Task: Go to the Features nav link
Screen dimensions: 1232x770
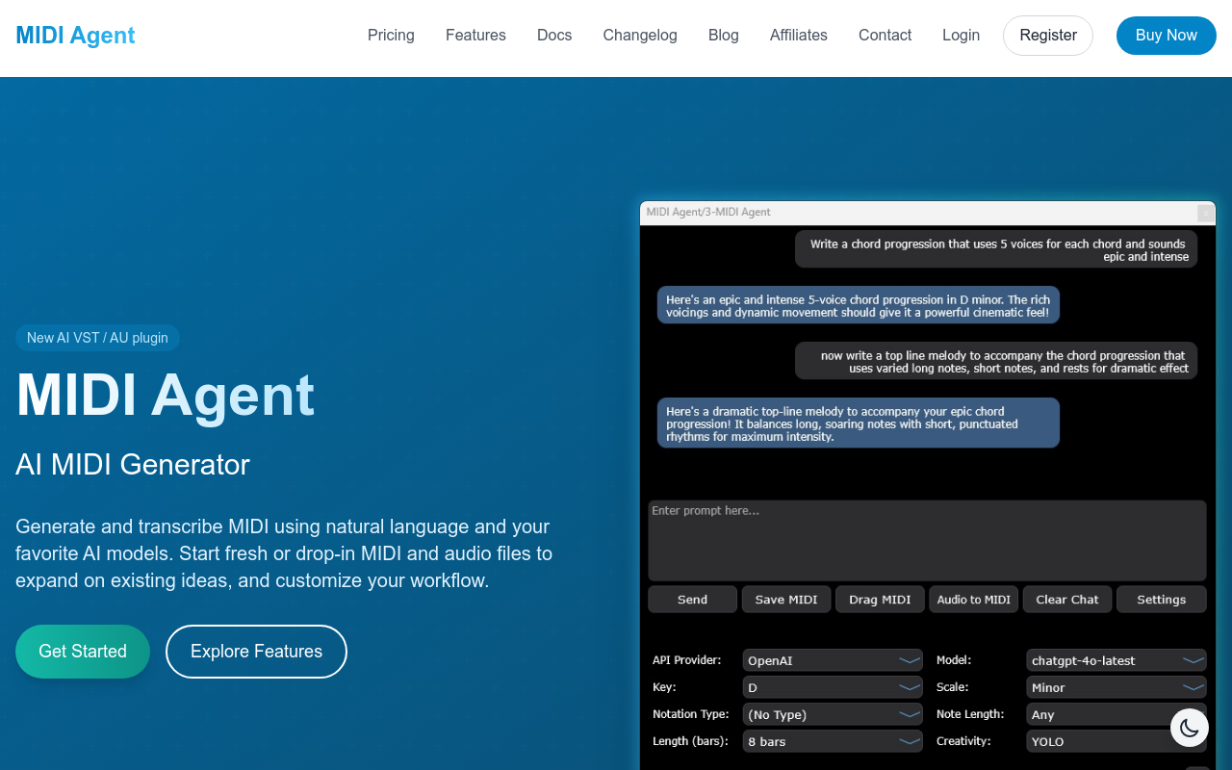Action: (x=475, y=36)
